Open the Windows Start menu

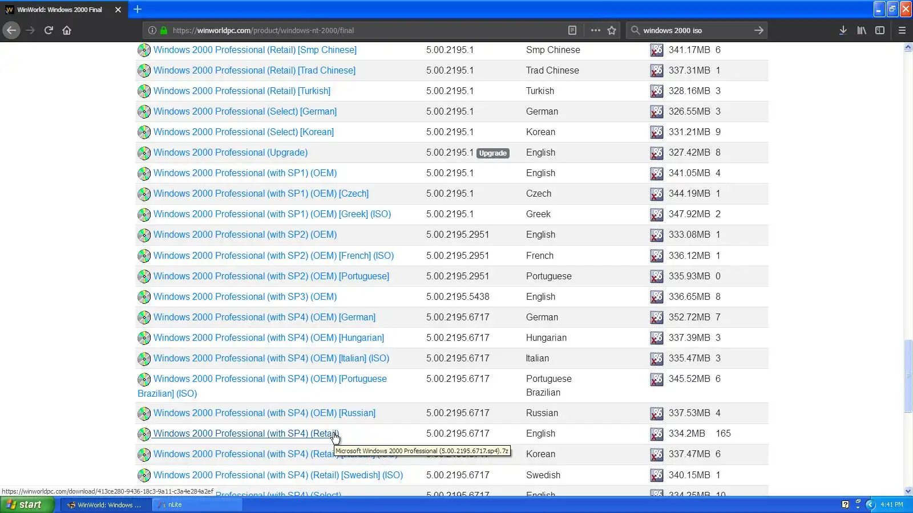tap(27, 504)
